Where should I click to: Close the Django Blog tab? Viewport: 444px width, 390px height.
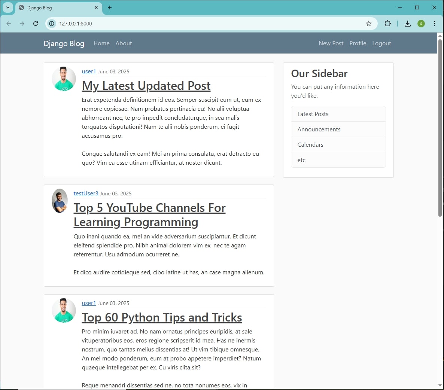pyautogui.click(x=96, y=7)
